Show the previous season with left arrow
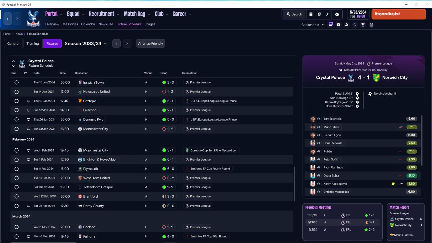The image size is (432, 243). 116,43
